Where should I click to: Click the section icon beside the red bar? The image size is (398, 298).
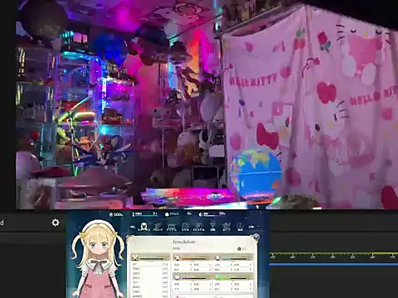click(177, 257)
